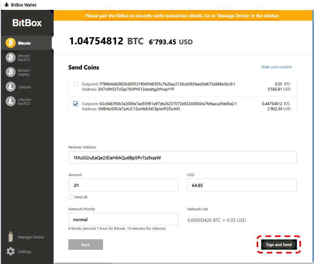Click the 2'902.39 USD value
This screenshot has width=314, height=264.
point(279,109)
